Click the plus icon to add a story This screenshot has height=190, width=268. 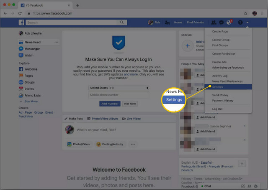pyautogui.click(x=188, y=46)
